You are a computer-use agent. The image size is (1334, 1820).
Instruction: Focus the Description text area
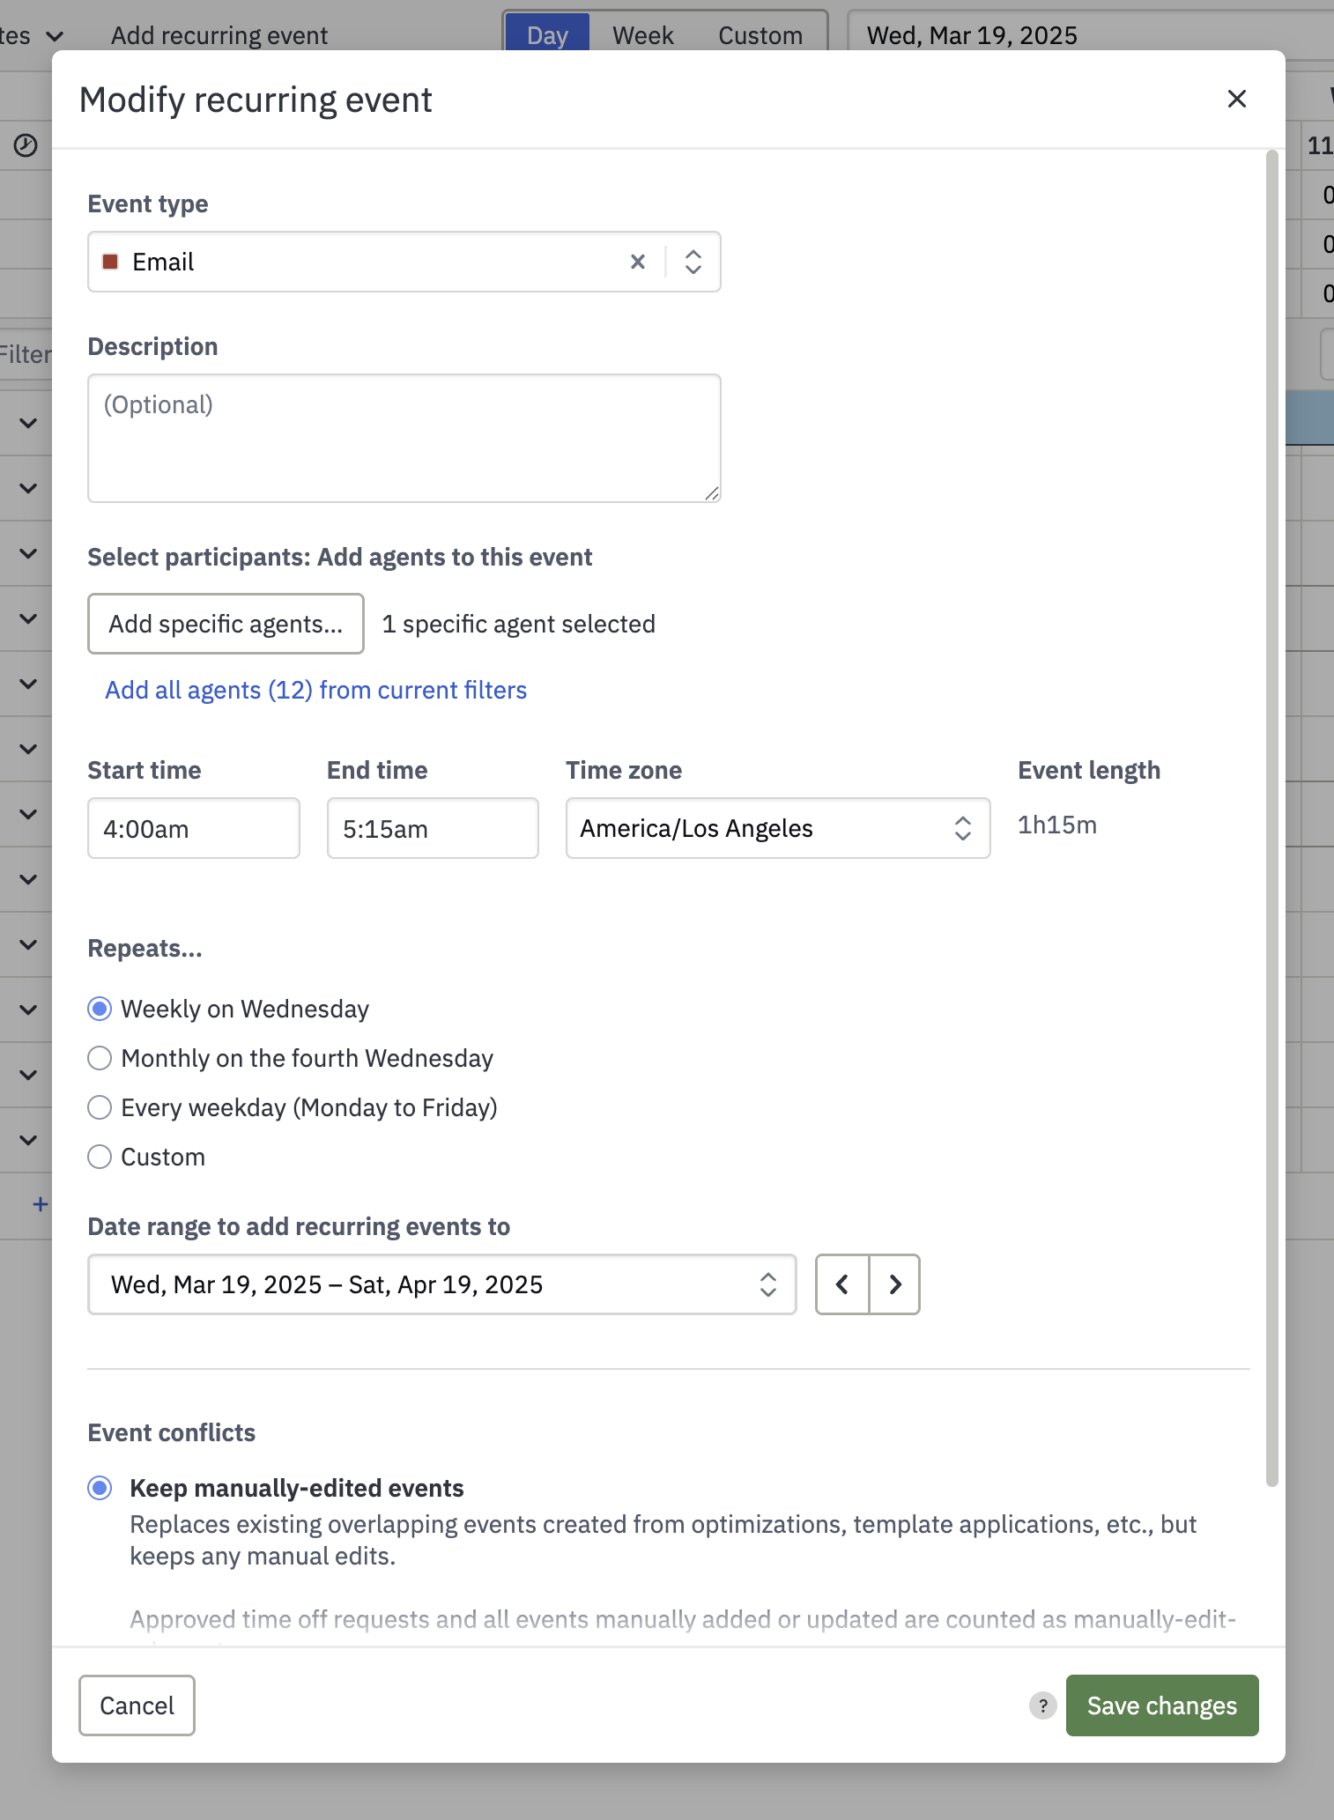(404, 438)
